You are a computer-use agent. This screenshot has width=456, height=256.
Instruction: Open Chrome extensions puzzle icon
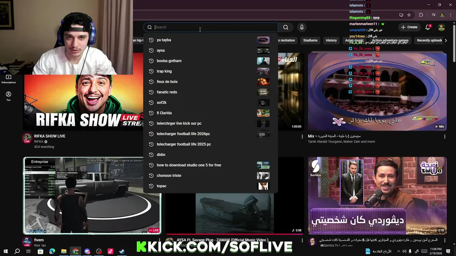[421, 15]
